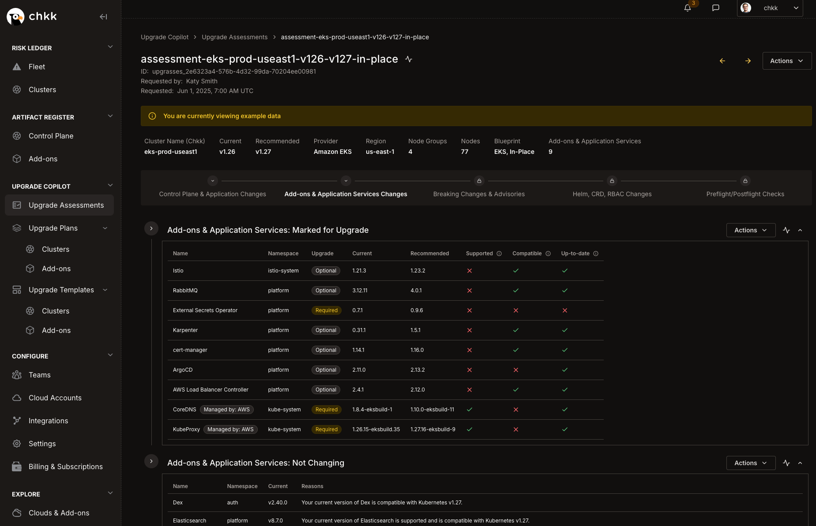The height and width of the screenshot is (526, 816).
Task: Click the user avatar thumbnail
Action: pyautogui.click(x=746, y=8)
